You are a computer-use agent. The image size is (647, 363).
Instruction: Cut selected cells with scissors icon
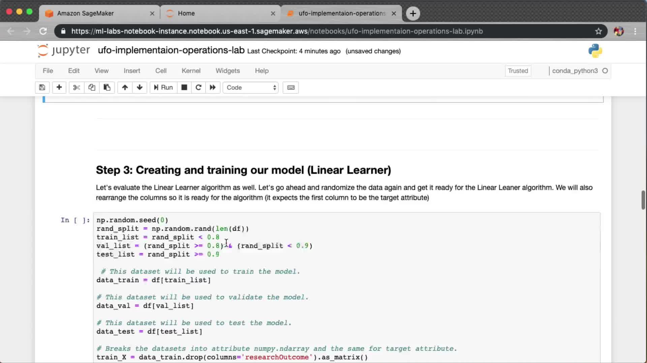(x=76, y=87)
